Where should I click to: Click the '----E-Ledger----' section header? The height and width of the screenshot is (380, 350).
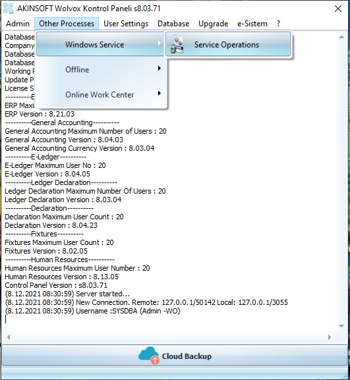[45, 157]
